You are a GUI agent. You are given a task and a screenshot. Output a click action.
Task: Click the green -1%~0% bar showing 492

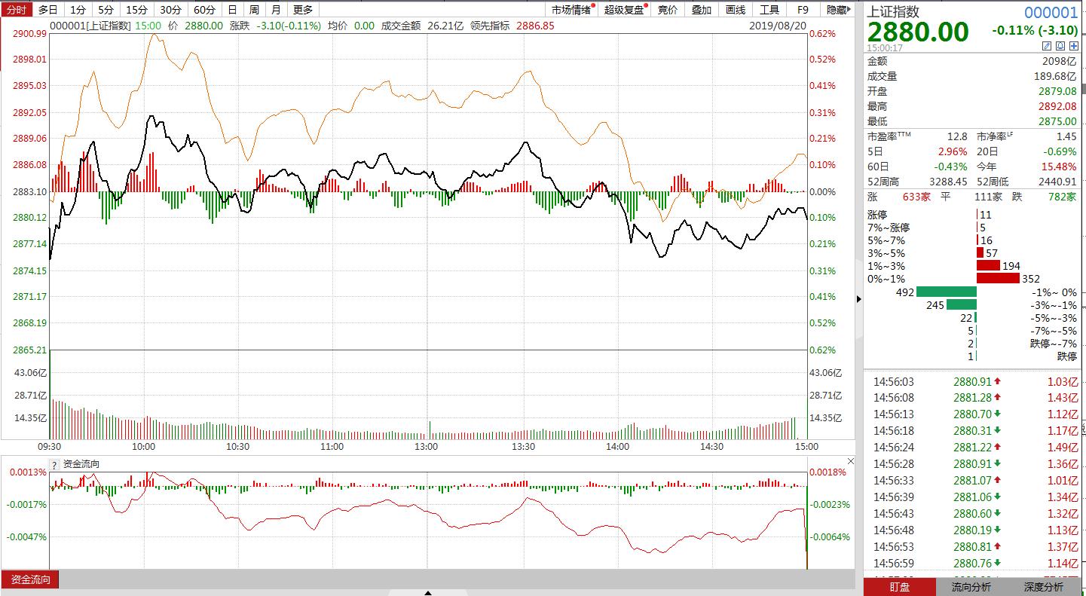[x=947, y=292]
